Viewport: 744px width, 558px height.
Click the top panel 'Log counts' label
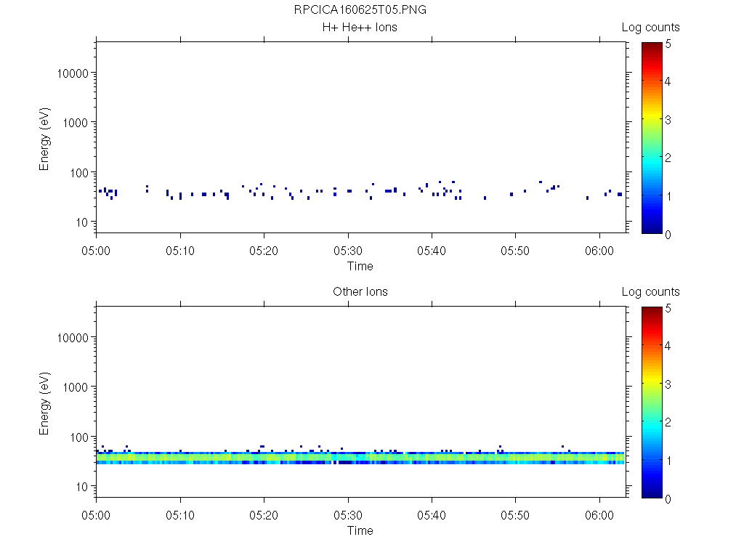point(650,28)
